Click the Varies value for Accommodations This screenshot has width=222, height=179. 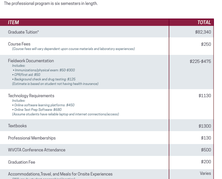(x=205, y=173)
